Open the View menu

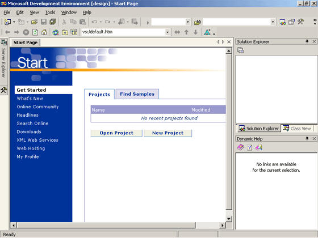[x=34, y=12]
